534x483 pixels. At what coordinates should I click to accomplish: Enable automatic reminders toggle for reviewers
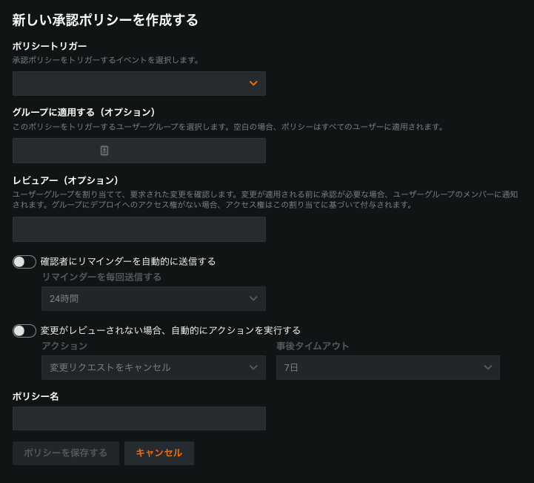(x=24, y=262)
